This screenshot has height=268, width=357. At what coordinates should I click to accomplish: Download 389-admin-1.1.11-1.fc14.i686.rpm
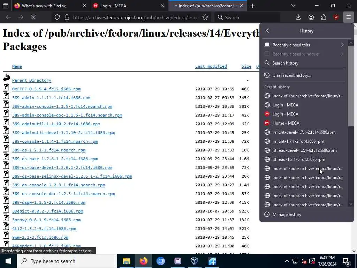tap(51, 98)
